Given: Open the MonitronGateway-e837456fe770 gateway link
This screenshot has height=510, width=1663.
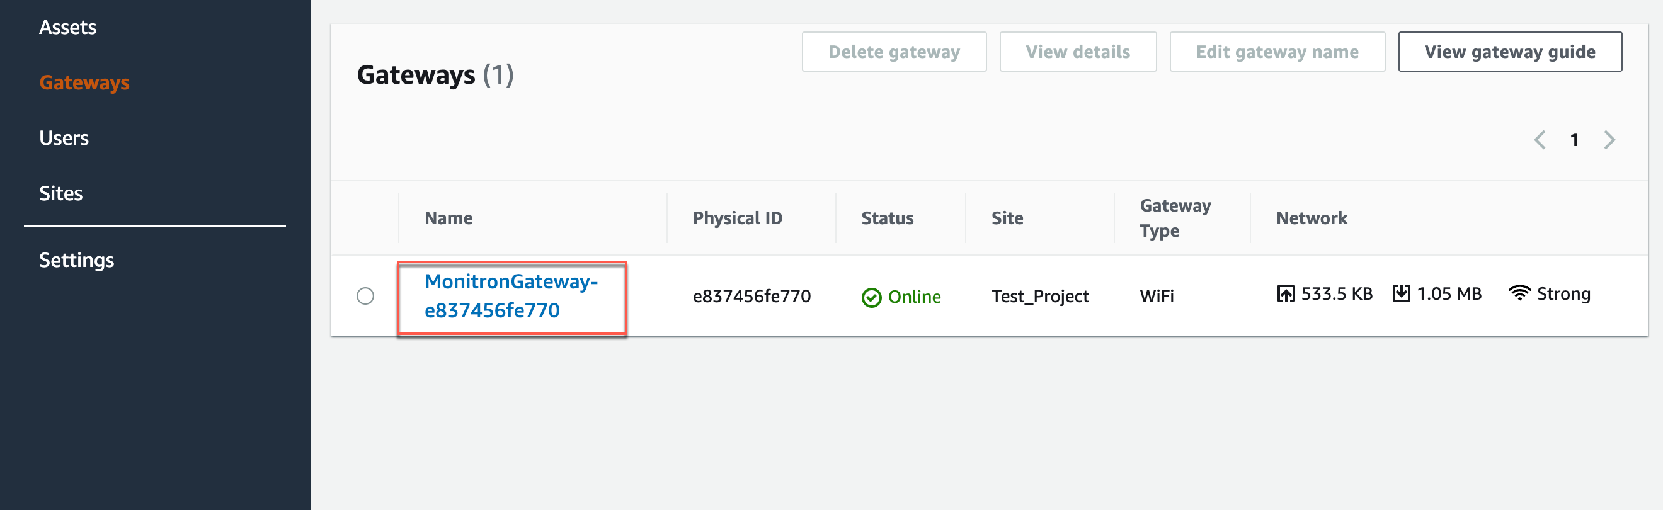Looking at the screenshot, I should (x=512, y=297).
